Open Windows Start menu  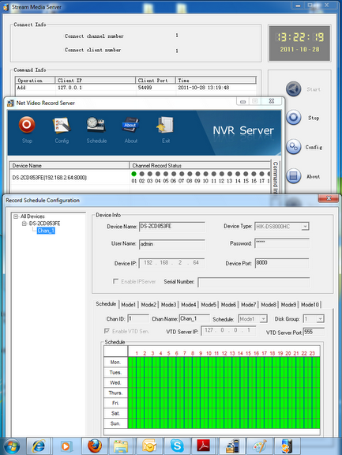[x=12, y=446]
